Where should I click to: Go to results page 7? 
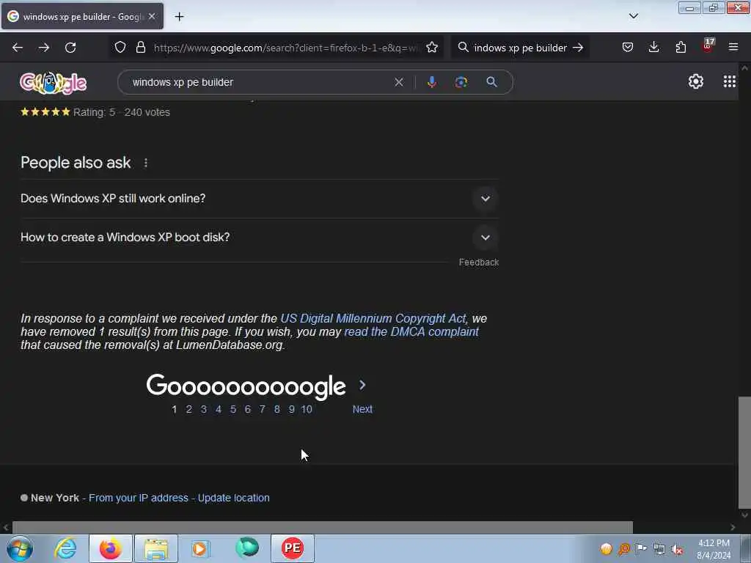[x=262, y=409]
